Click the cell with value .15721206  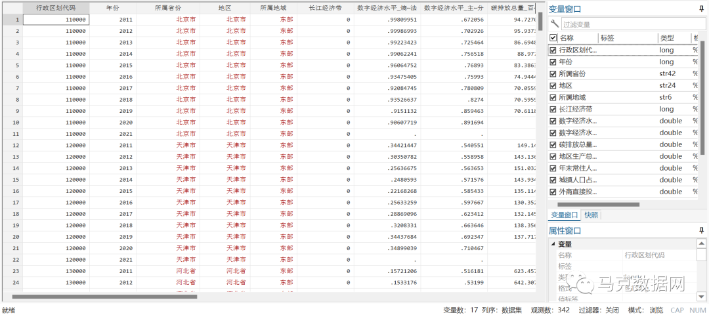387,271
